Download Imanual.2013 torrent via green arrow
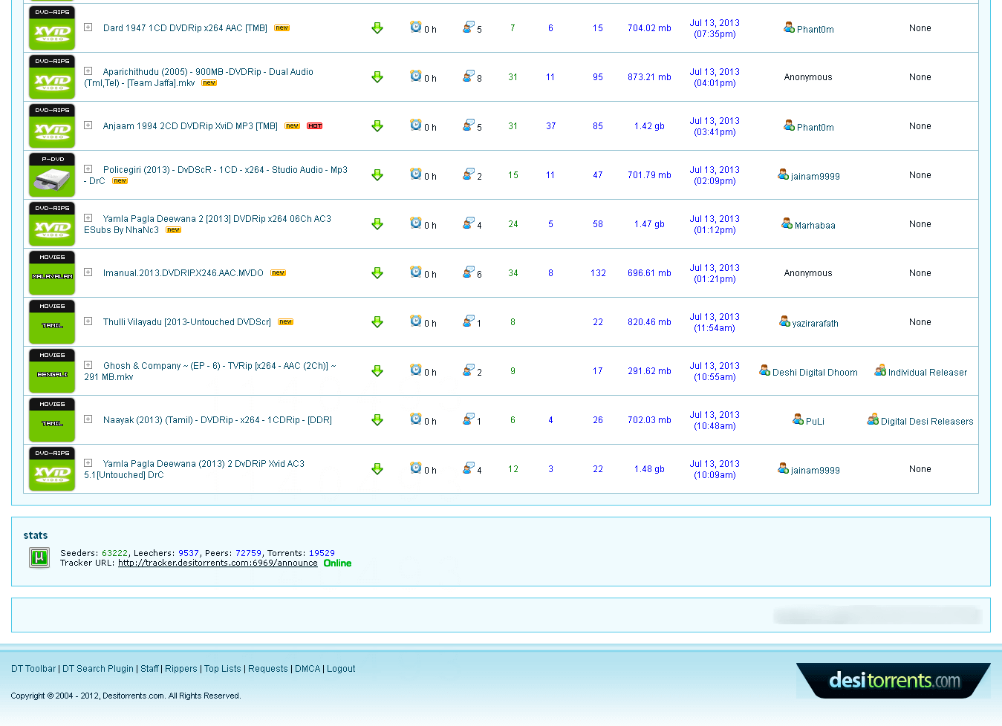1002x726 pixels. (377, 273)
